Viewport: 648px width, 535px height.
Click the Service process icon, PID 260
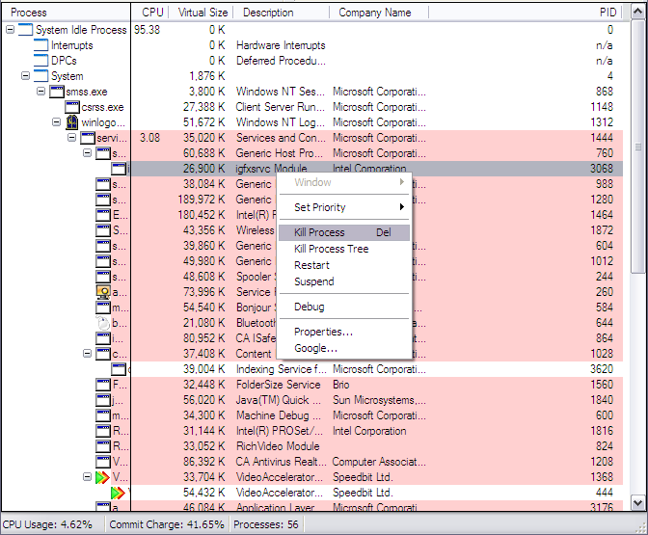coord(102,292)
